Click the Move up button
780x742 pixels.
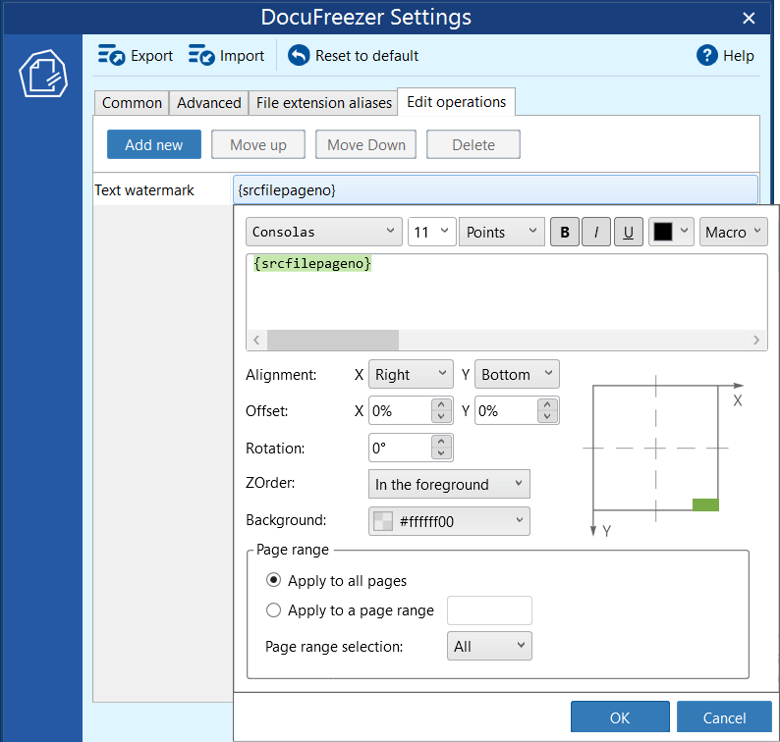pos(258,144)
